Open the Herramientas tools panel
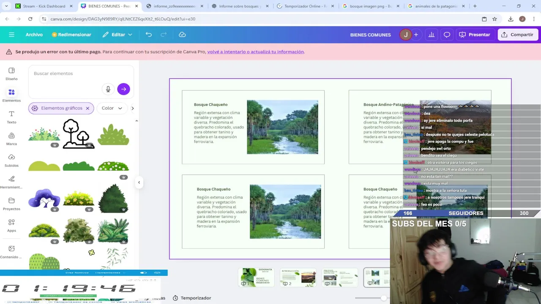 point(11,182)
